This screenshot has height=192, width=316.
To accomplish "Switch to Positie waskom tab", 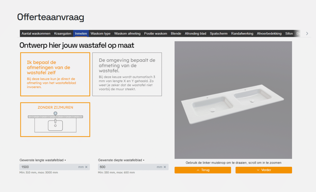I will pos(156,33).
